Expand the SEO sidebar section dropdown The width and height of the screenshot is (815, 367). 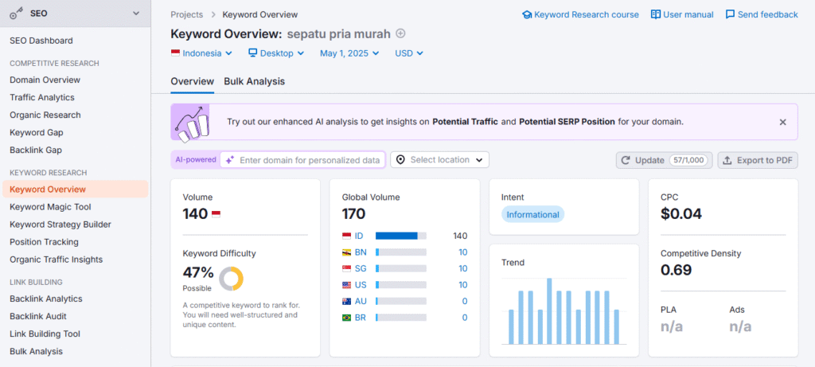click(x=136, y=14)
